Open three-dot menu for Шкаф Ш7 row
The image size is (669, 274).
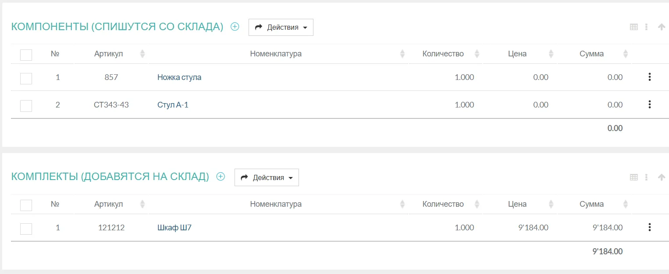(649, 227)
